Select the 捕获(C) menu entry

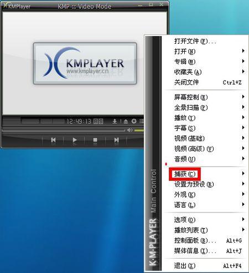click(205, 174)
